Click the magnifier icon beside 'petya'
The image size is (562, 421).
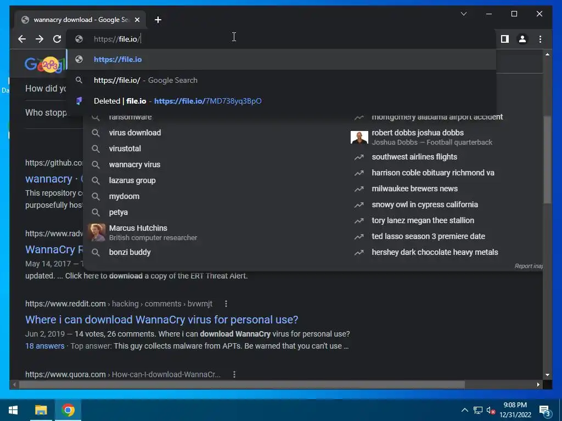tap(95, 212)
